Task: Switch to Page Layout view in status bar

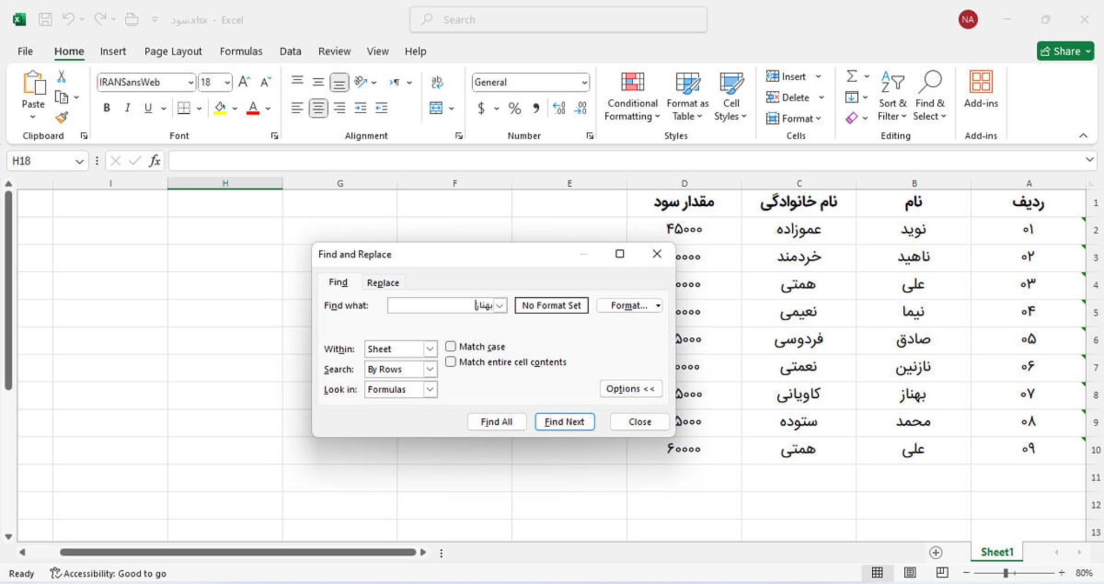Action: (910, 573)
